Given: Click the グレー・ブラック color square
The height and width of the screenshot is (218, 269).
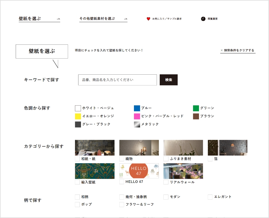Looking at the screenshot, I should (x=77, y=124).
